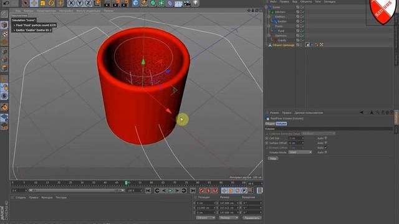Collapse the Fluids tree group
Screen dimensions: 399x224
point(269,26)
